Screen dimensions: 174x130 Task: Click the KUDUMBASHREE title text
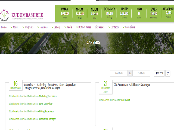coord(27,15)
